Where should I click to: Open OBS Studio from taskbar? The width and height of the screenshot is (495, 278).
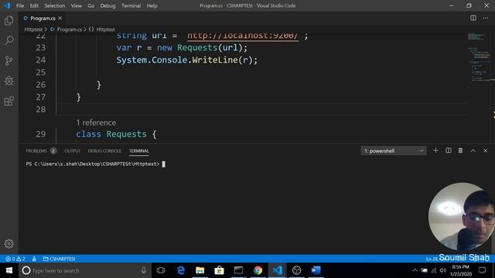pos(296,270)
